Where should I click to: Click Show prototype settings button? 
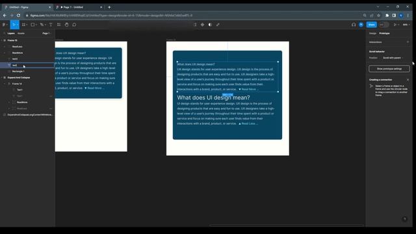click(389, 69)
